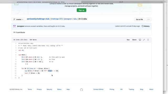This screenshot has width=168, height=94.
Task: Click the contributor people icon
Action: pyautogui.click(x=14, y=32)
